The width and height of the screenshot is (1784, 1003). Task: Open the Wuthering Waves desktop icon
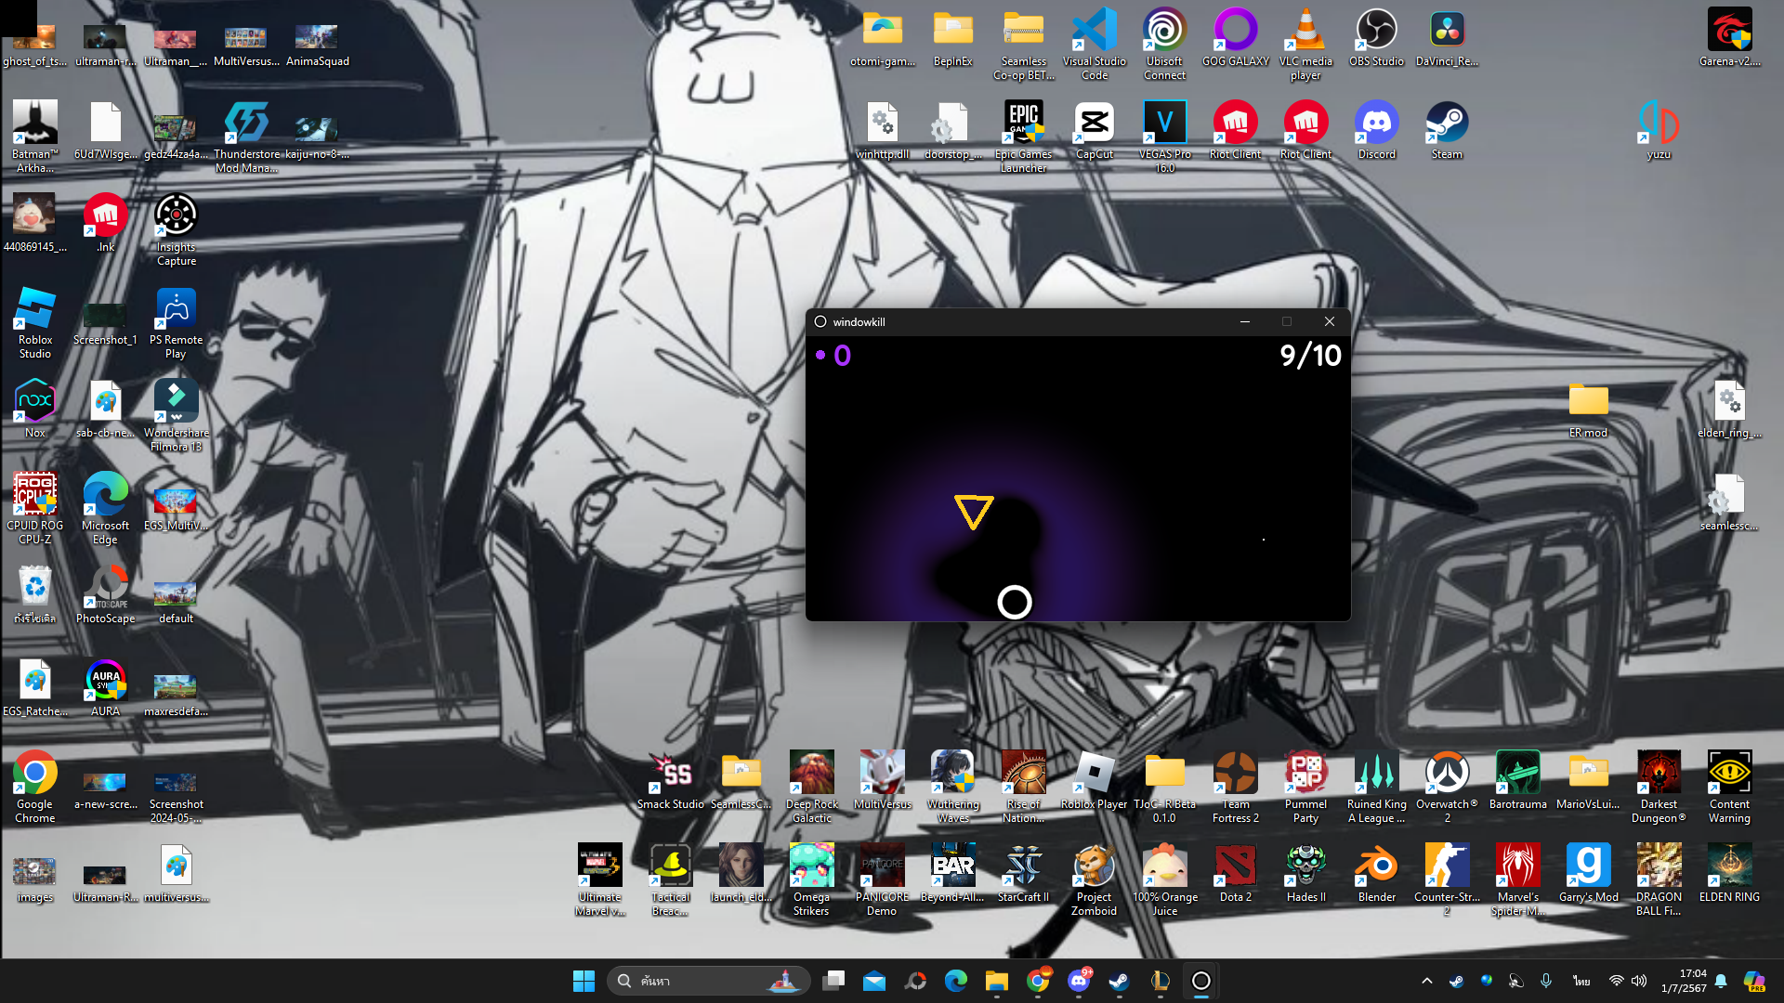coord(952,787)
